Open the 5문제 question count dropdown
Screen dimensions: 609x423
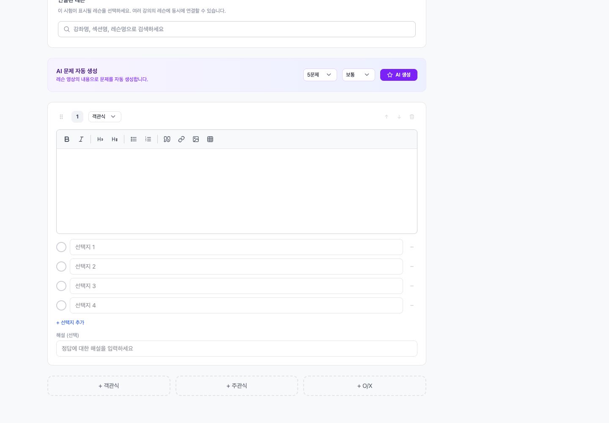point(320,75)
